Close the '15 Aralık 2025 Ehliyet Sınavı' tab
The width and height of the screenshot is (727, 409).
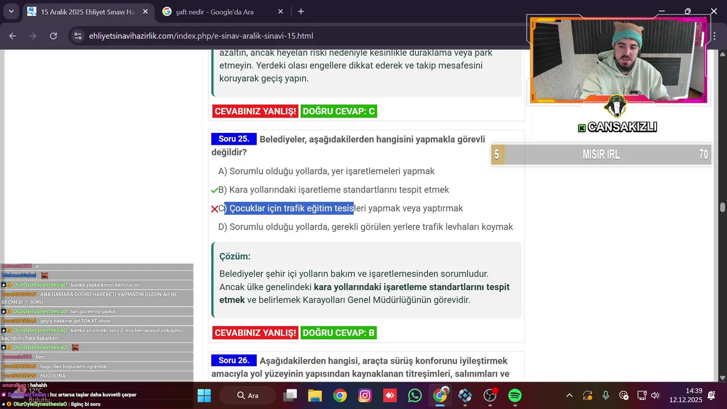pyautogui.click(x=145, y=11)
